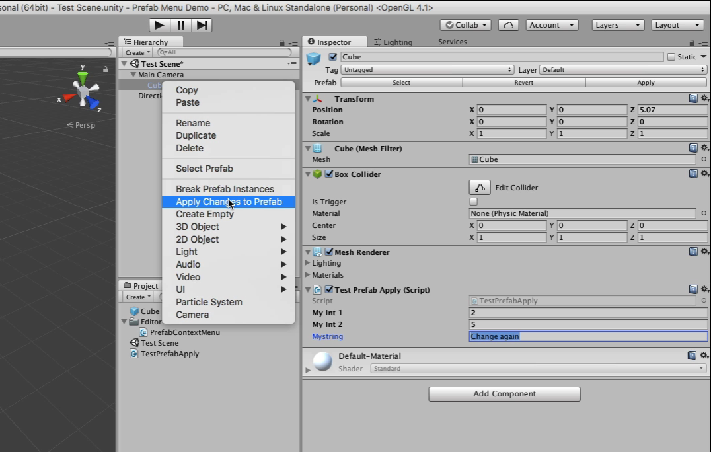
Task: Select PrefabContextMenu script in Project
Action: click(x=180, y=332)
